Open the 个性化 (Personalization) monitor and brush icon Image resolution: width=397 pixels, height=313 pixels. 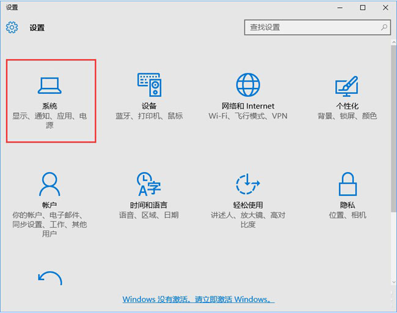coord(347,86)
